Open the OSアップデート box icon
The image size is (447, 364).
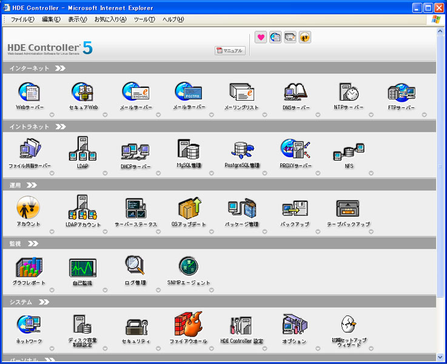[x=190, y=208]
